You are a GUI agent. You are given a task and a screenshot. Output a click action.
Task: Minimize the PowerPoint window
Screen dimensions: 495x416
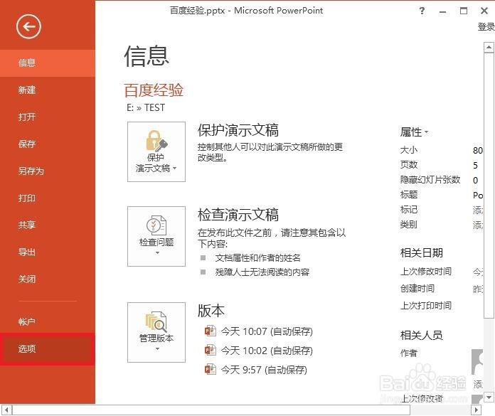(x=442, y=11)
